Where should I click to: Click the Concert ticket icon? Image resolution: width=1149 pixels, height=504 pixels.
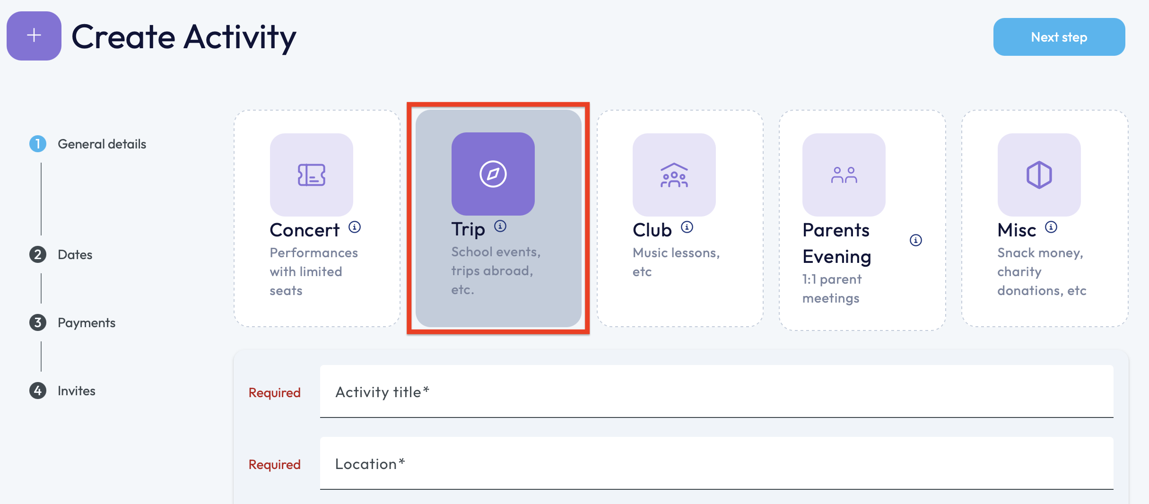click(311, 175)
